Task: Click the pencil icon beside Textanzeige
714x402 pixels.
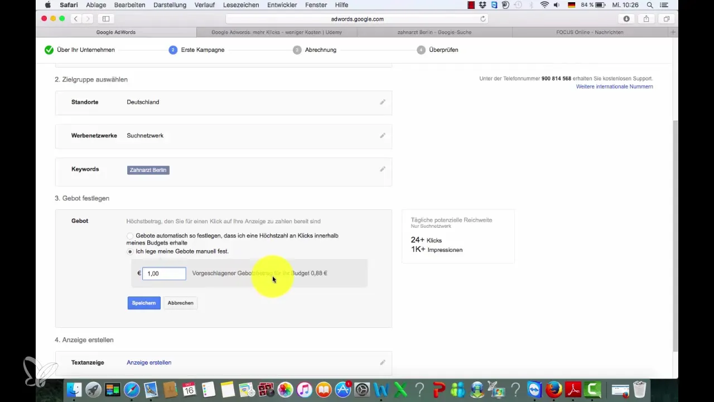Action: 383,362
